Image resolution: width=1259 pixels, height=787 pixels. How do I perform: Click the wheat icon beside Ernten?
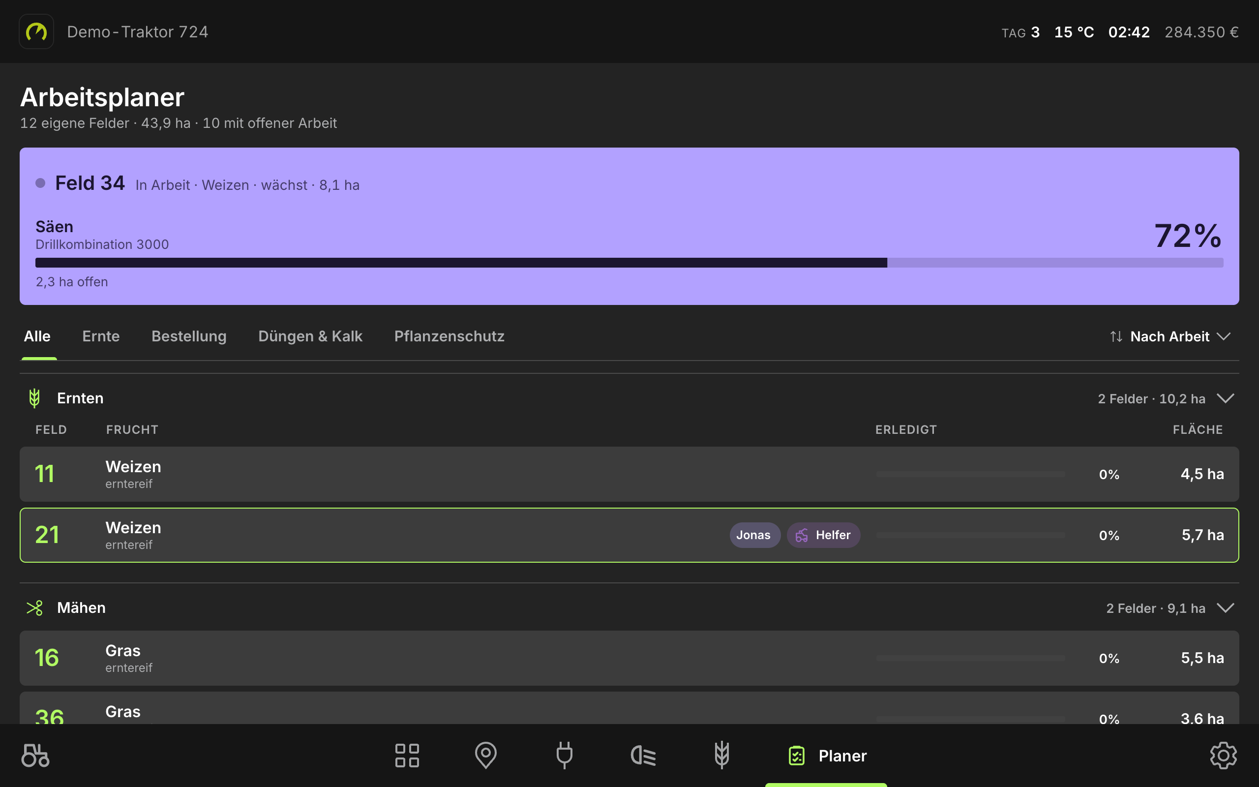(x=34, y=398)
